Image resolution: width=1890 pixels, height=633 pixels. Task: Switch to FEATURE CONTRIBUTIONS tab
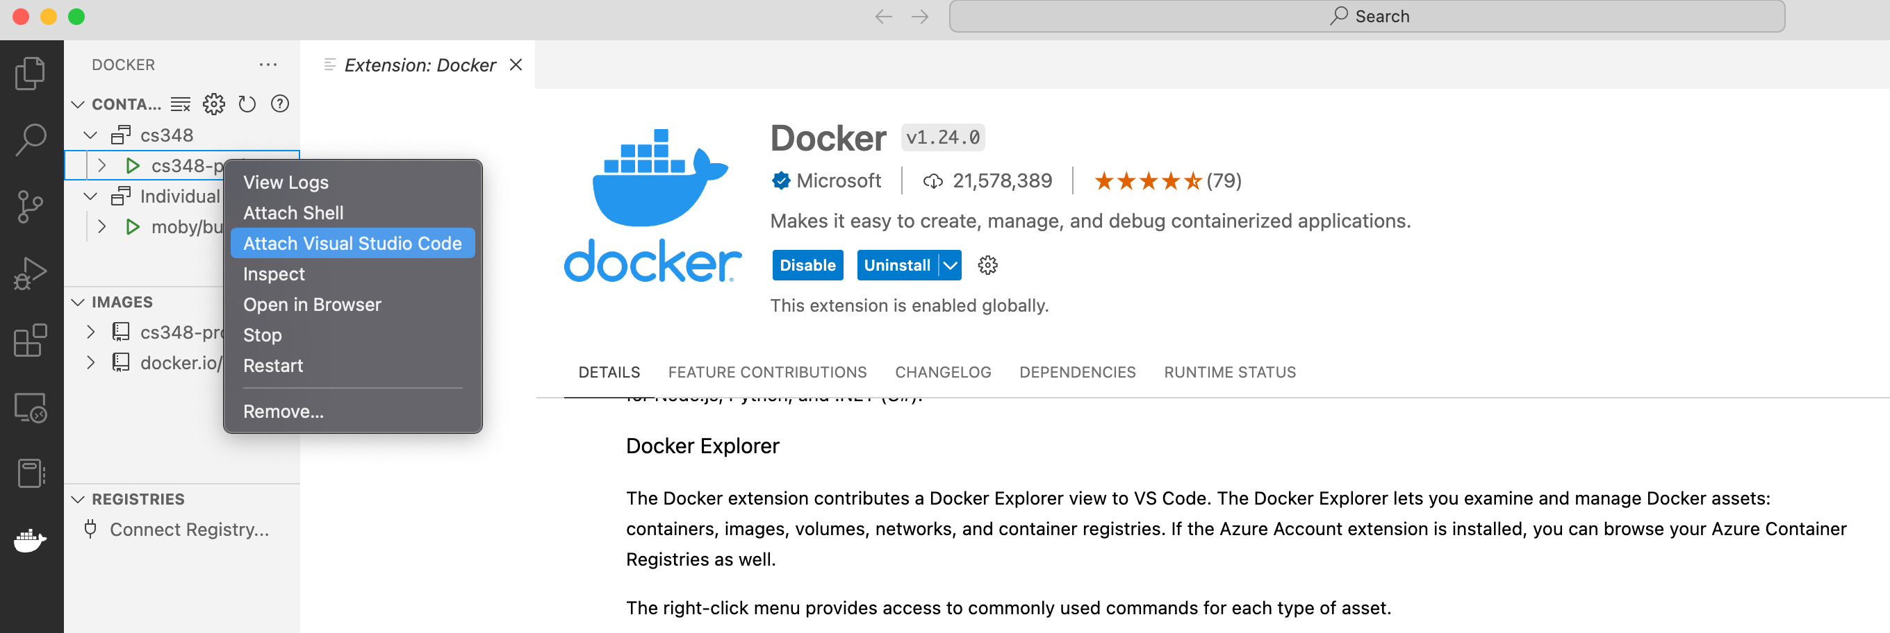pos(767,372)
